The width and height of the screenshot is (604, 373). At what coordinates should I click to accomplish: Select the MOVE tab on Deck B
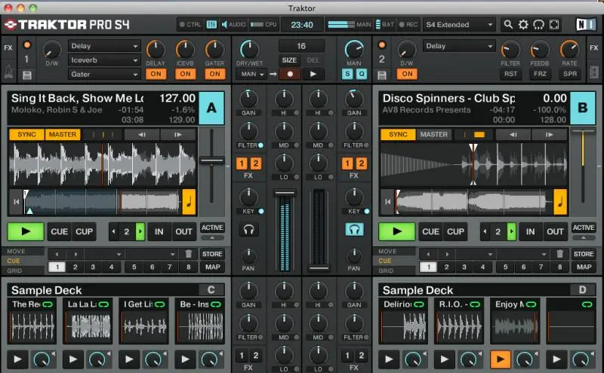click(387, 251)
